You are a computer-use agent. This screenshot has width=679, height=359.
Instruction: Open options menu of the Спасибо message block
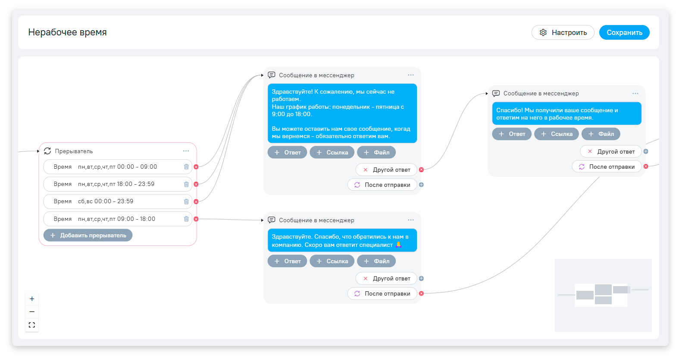[x=635, y=93]
